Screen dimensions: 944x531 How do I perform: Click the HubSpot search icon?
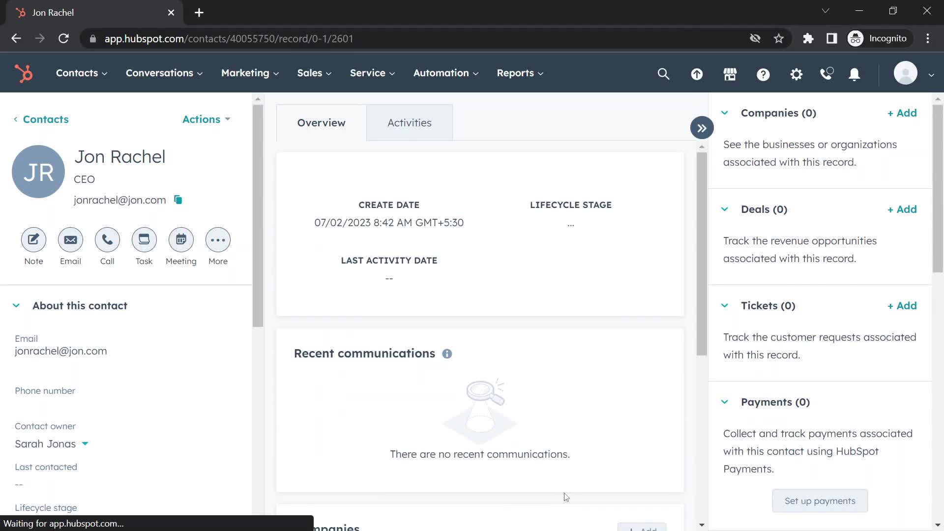(x=664, y=73)
